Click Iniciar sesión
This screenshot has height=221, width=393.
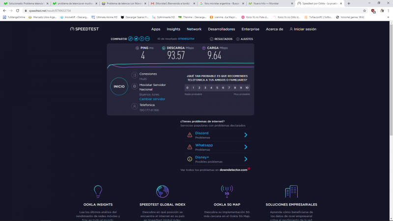click(x=303, y=29)
